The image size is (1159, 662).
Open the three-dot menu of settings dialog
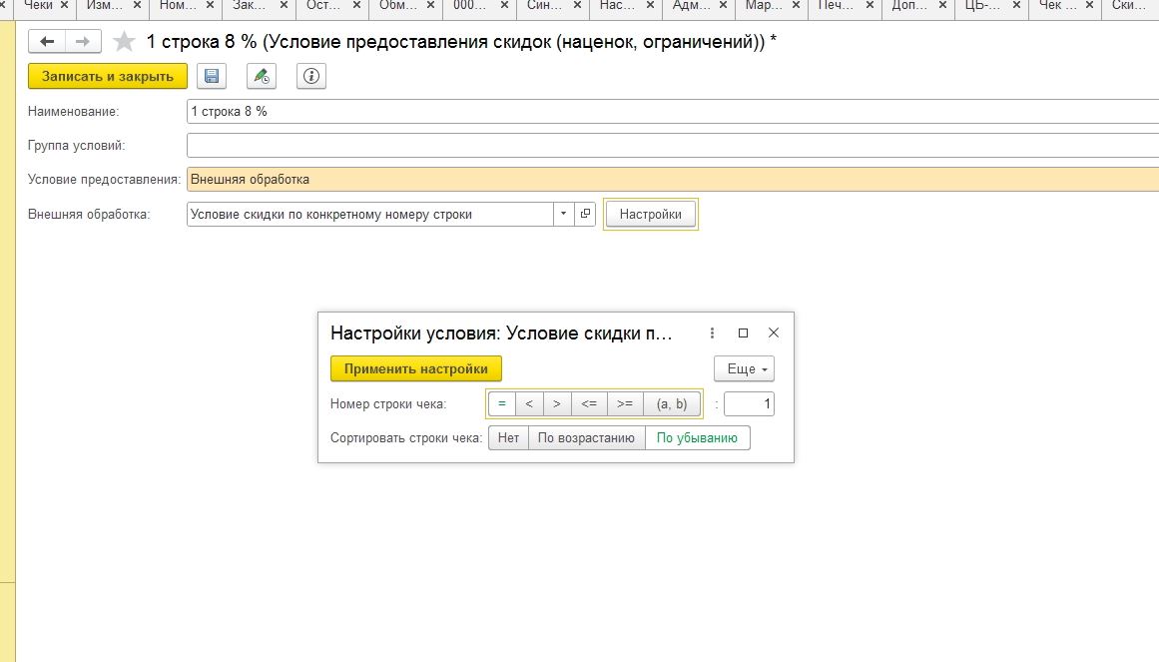(x=712, y=332)
